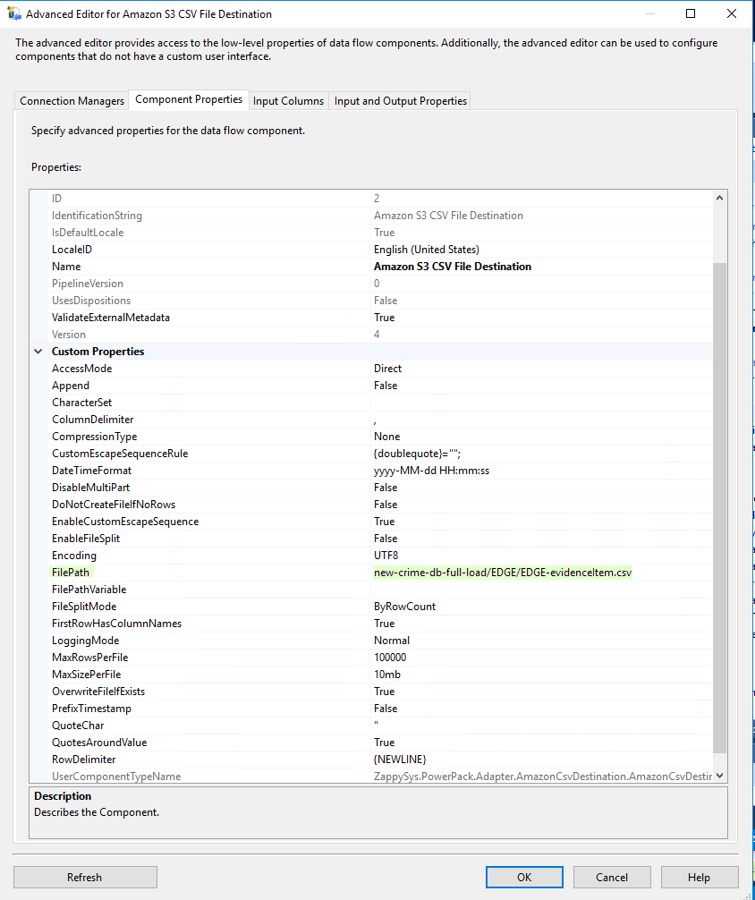Maximize the Advanced Editor window
This screenshot has height=900, width=755.
click(691, 14)
